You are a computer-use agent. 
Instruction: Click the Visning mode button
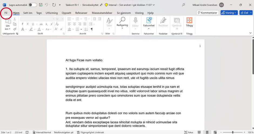tap(229, 13)
